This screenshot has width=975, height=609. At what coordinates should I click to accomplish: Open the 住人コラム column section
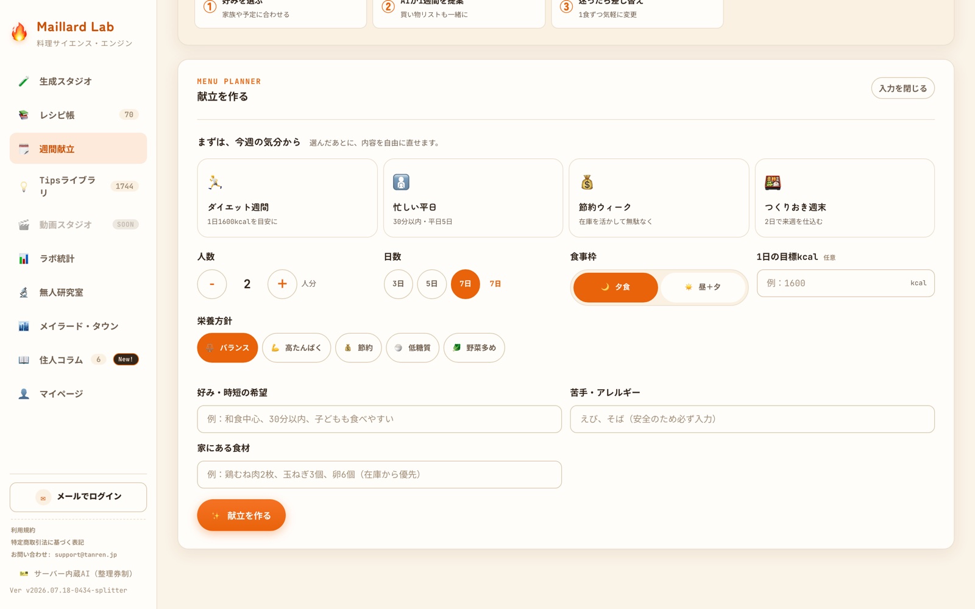(x=78, y=360)
